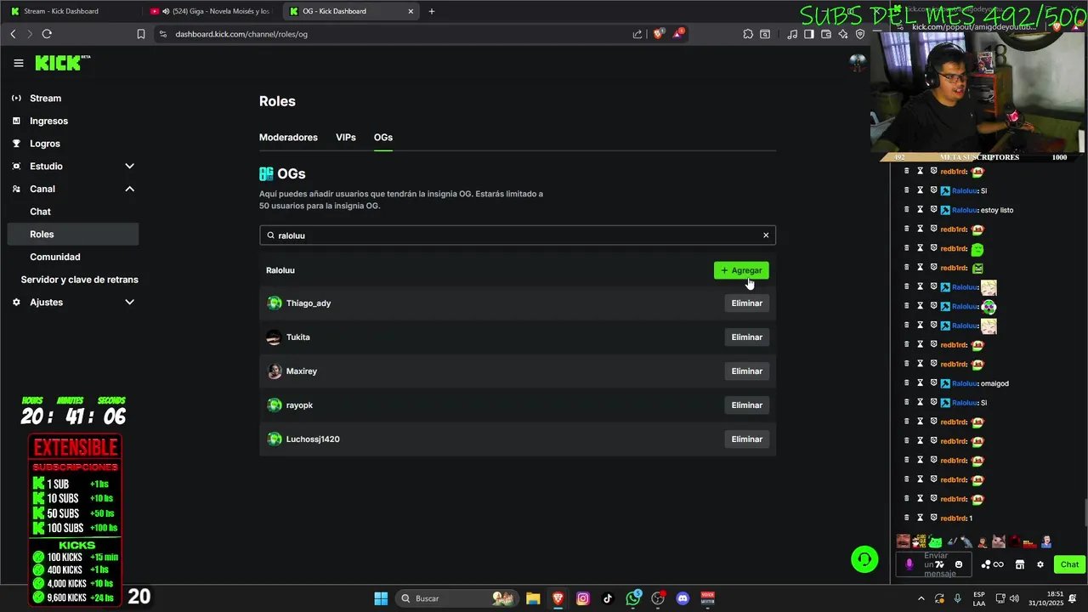Open the Brave VPN icon
The height and width of the screenshot is (612, 1088).
pos(860,34)
